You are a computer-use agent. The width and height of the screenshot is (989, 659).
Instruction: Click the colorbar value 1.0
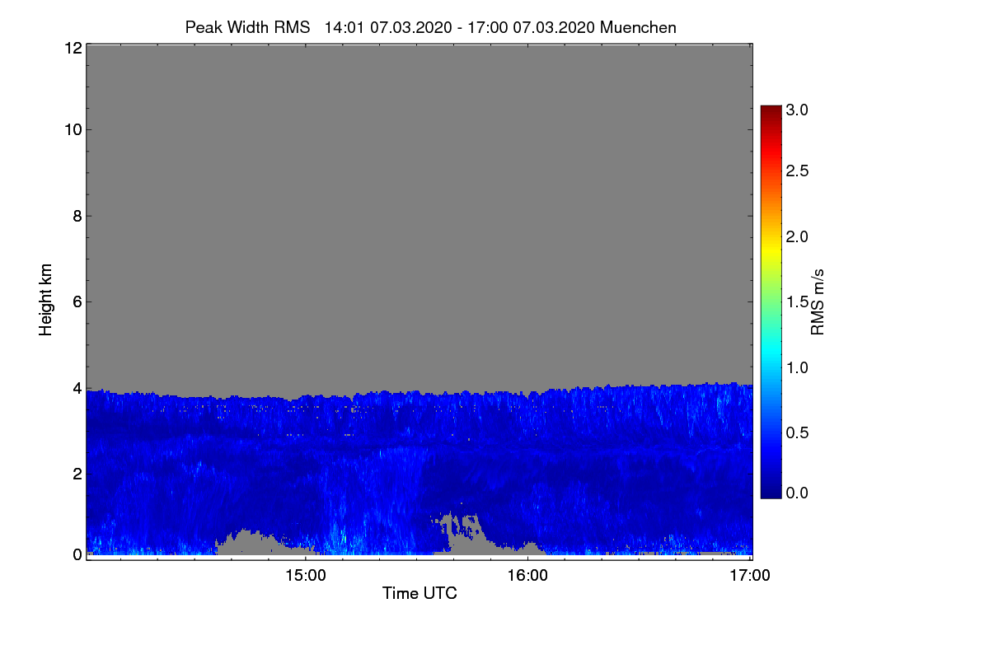pos(797,367)
